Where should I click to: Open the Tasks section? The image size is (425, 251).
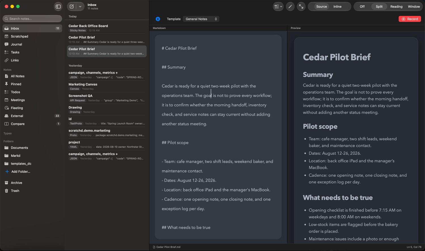(x=32, y=52)
